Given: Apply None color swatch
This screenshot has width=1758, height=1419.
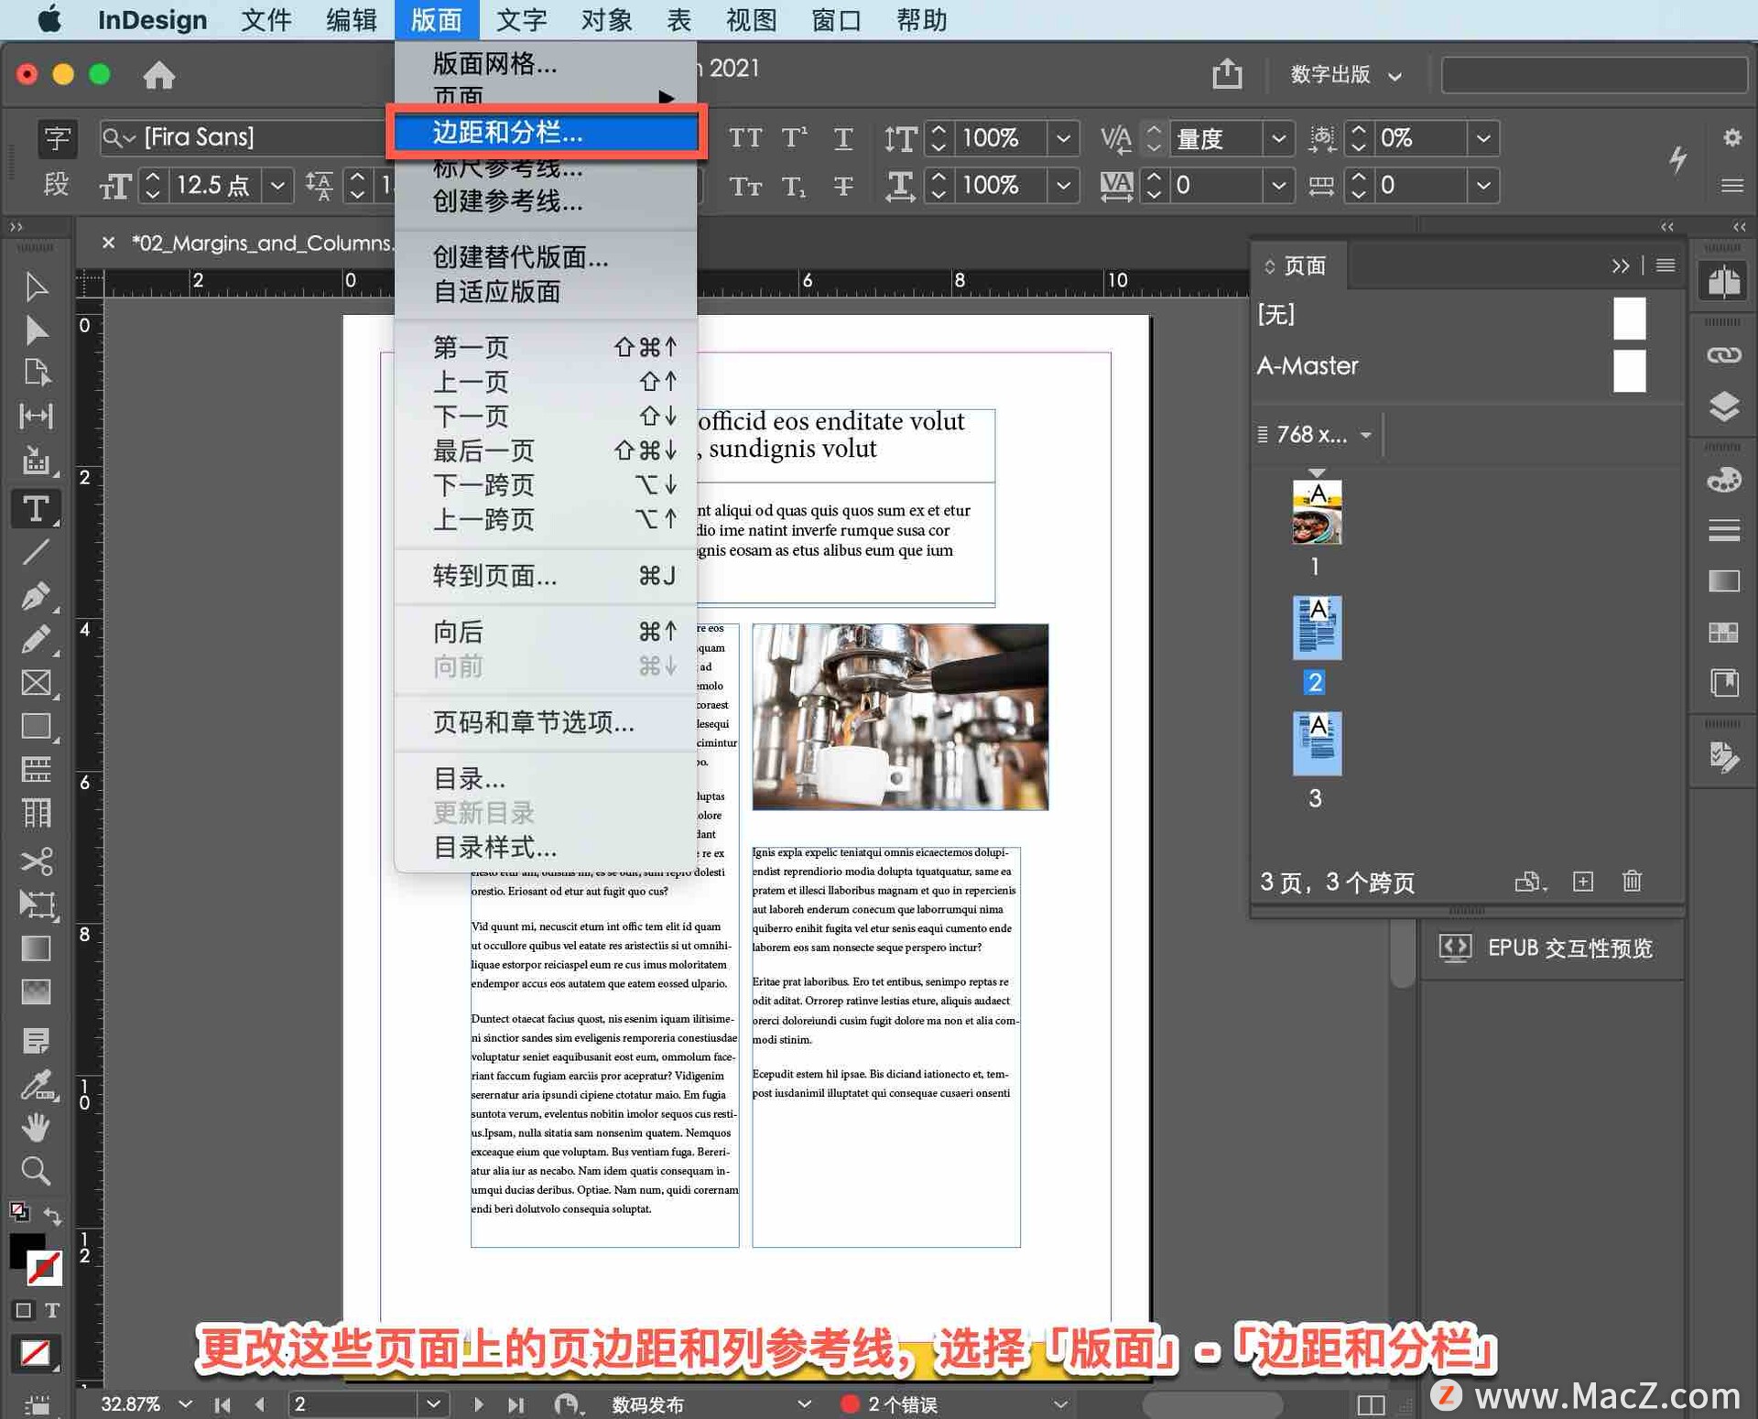Looking at the screenshot, I should coord(36,1353).
